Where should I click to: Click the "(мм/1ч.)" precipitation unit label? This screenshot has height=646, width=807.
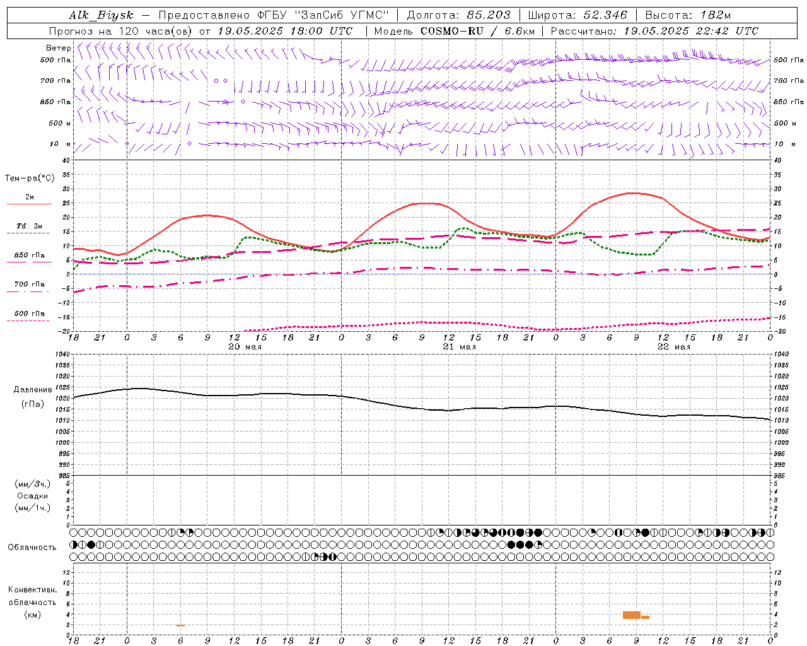(x=32, y=508)
